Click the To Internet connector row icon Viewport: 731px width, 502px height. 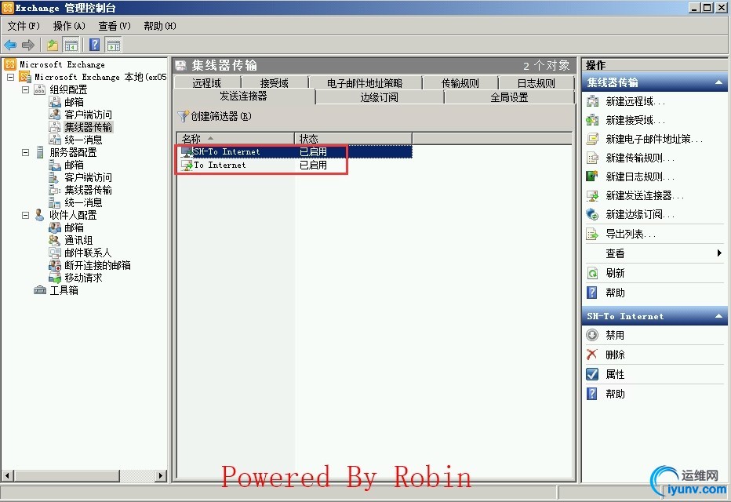click(x=187, y=165)
